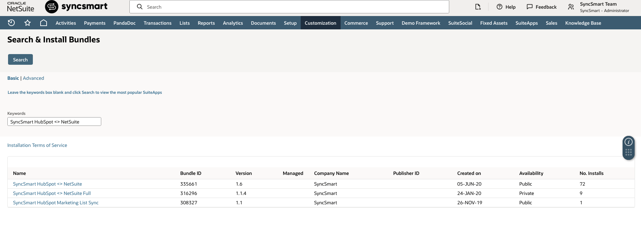Click the Oracle NetSuite logo
Screen dimensions: 641x225
click(x=20, y=7)
